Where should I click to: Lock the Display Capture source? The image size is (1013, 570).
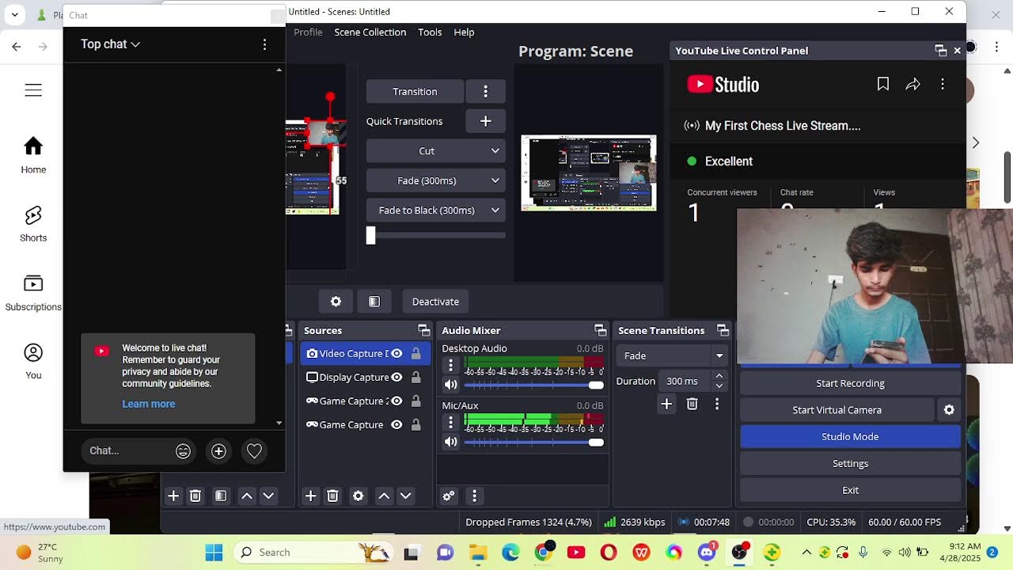coord(415,378)
